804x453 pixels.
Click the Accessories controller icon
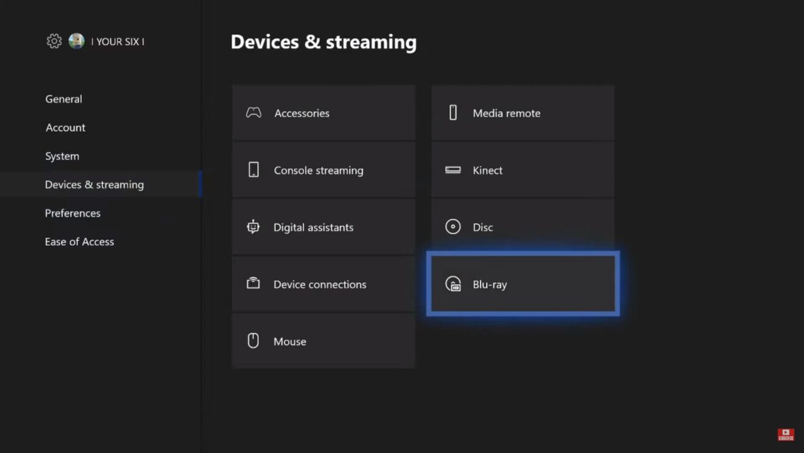[253, 113]
